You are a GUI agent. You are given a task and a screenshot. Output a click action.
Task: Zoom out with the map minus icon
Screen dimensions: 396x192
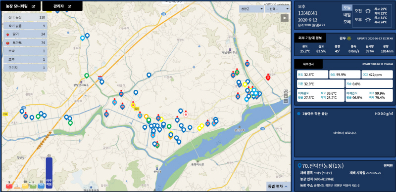pos(286,101)
